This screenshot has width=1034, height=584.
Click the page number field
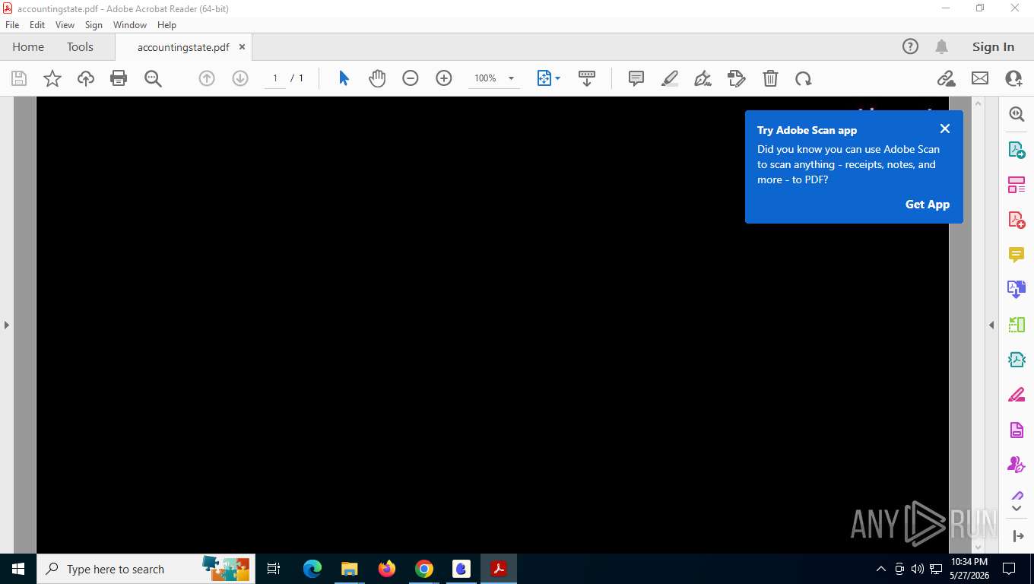coord(275,78)
